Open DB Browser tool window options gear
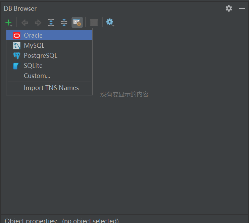This screenshot has width=249, height=223. click(229, 8)
